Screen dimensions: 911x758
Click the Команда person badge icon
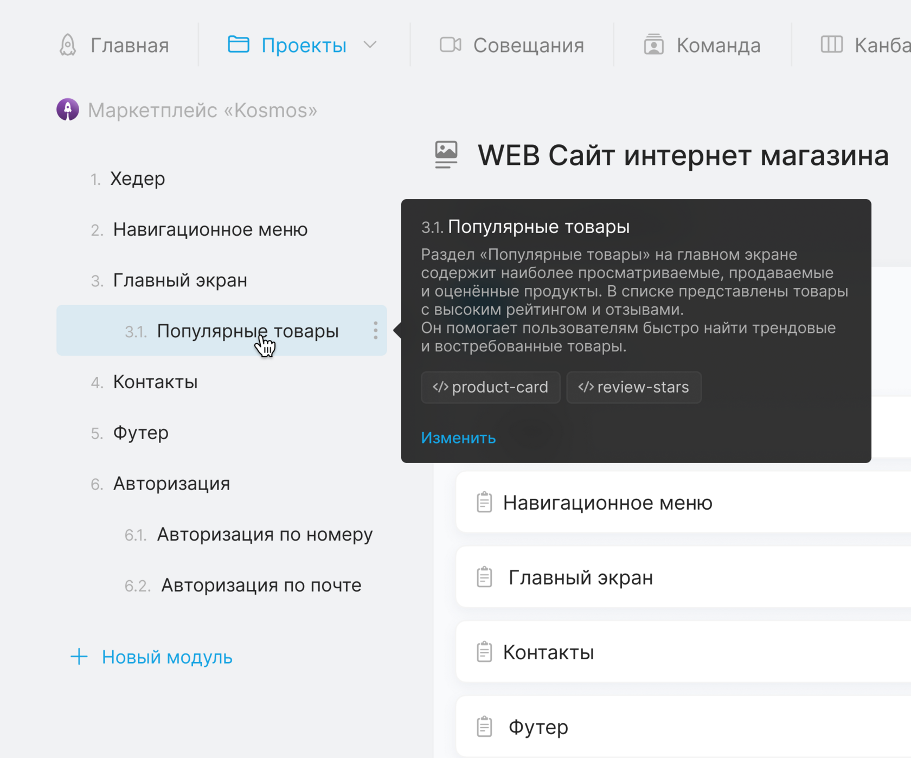[x=653, y=45]
